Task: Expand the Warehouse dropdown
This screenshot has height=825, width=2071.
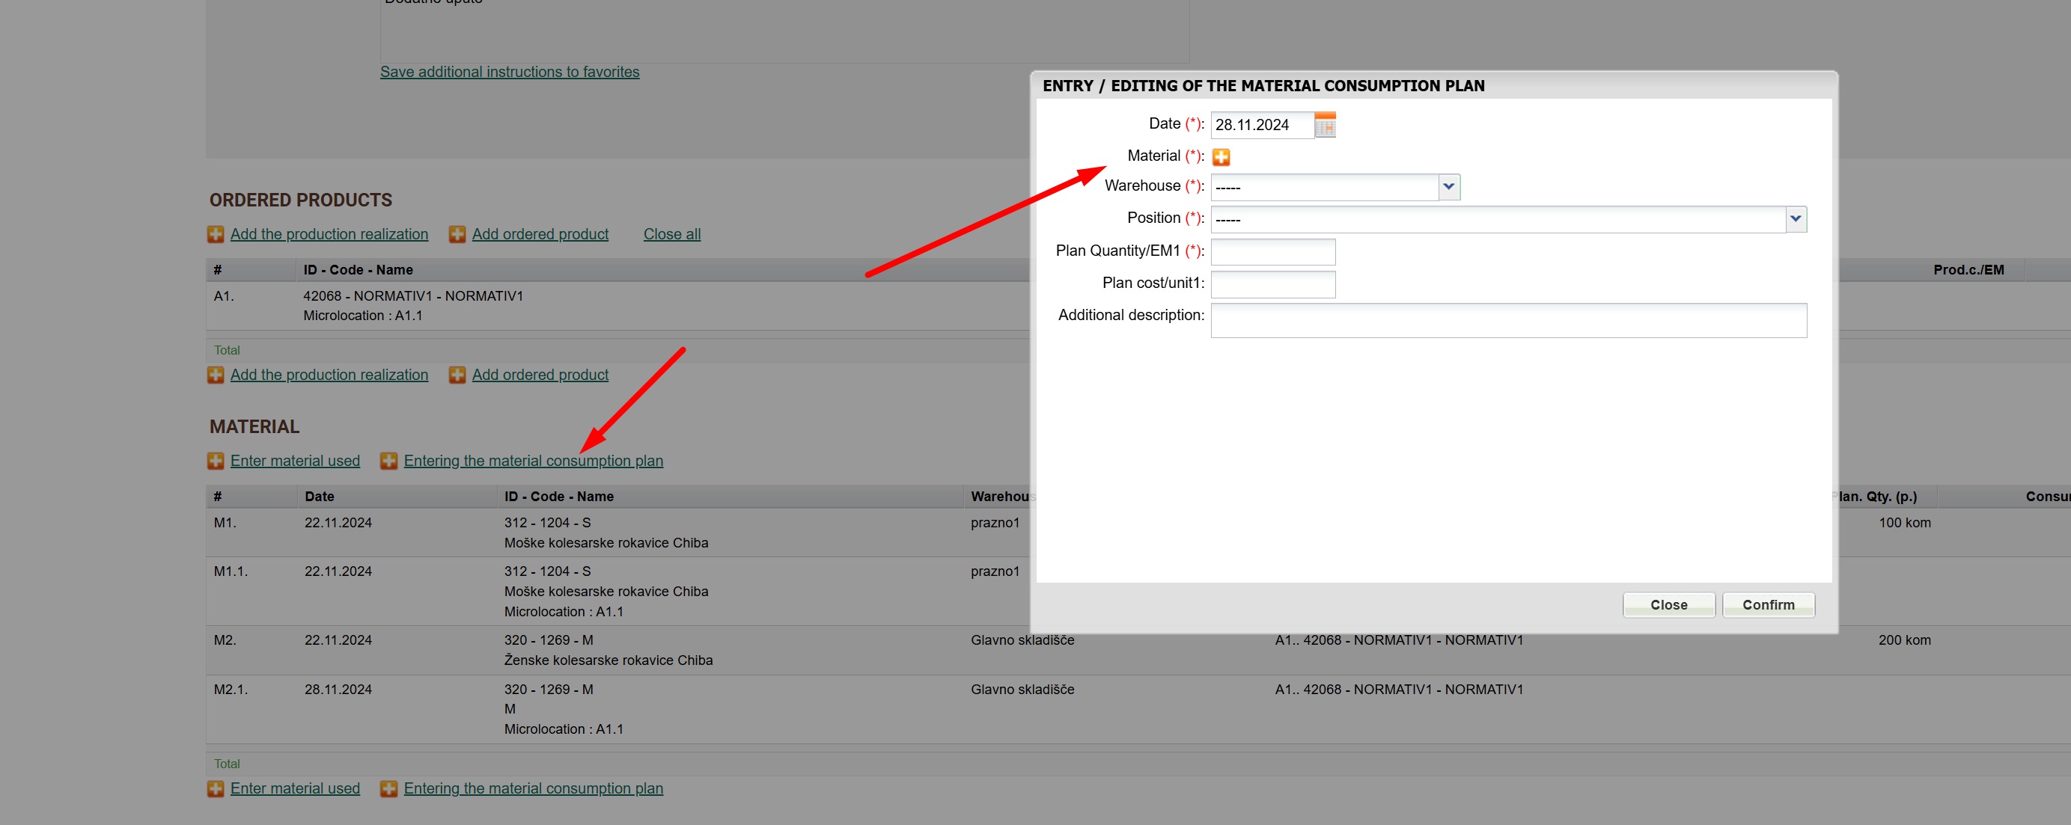Action: tap(1448, 186)
